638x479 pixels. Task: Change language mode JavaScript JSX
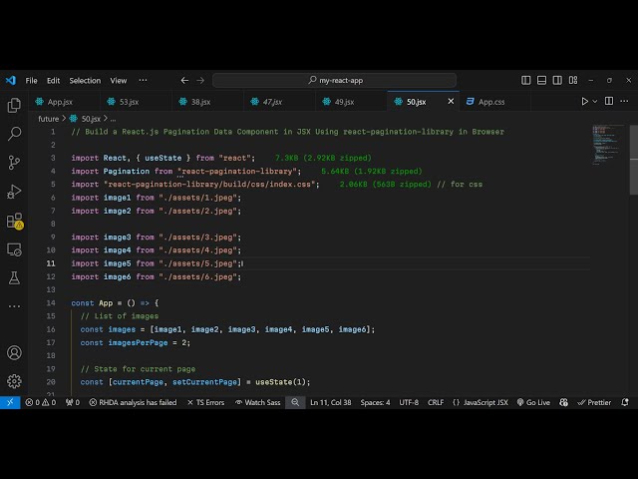479,402
